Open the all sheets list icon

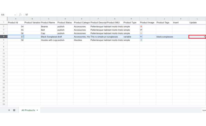[x=14, y=110]
